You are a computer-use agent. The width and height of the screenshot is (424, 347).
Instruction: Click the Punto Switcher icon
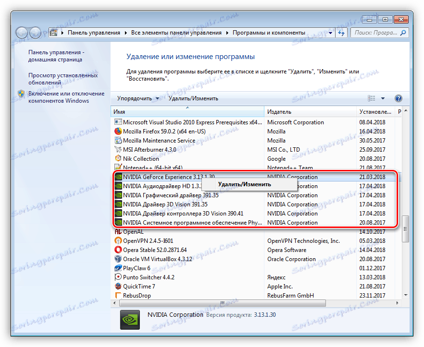click(x=118, y=277)
